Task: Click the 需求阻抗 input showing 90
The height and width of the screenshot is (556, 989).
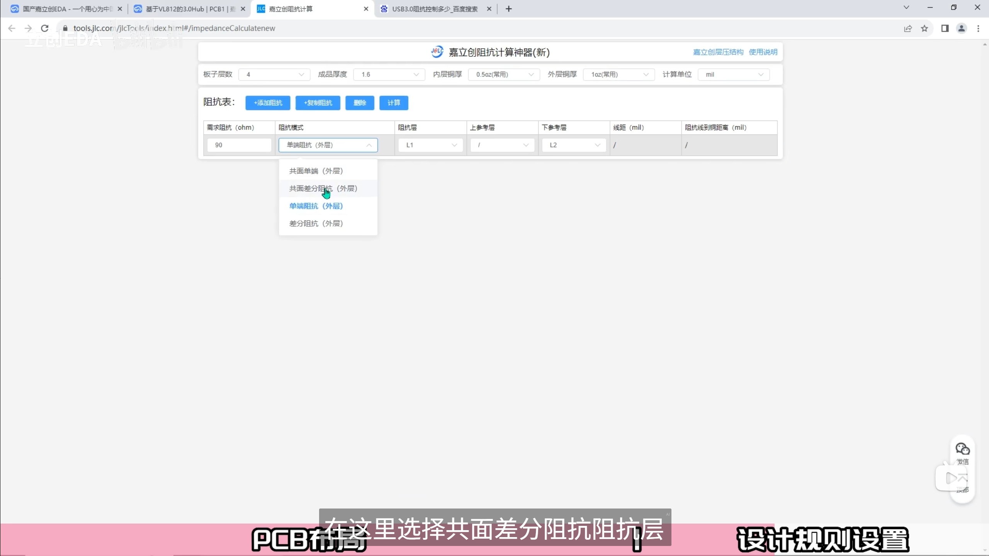Action: (x=239, y=145)
